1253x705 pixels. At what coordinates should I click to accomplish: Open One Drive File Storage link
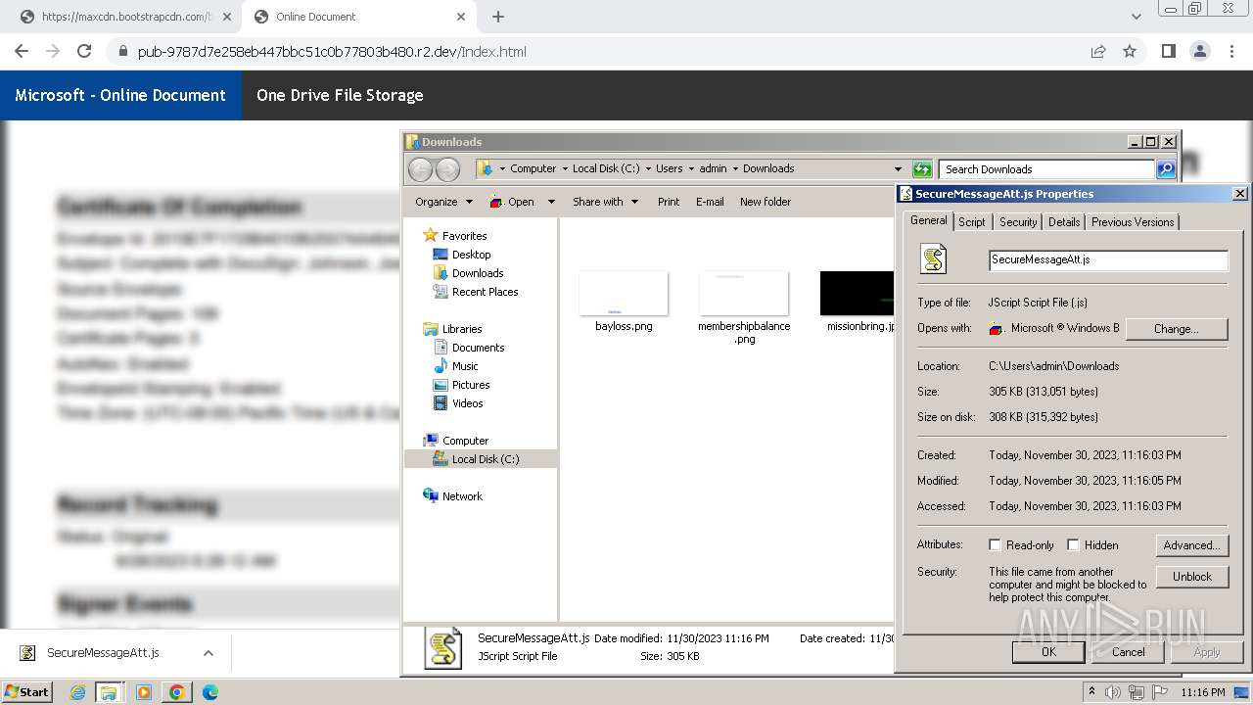tap(340, 95)
